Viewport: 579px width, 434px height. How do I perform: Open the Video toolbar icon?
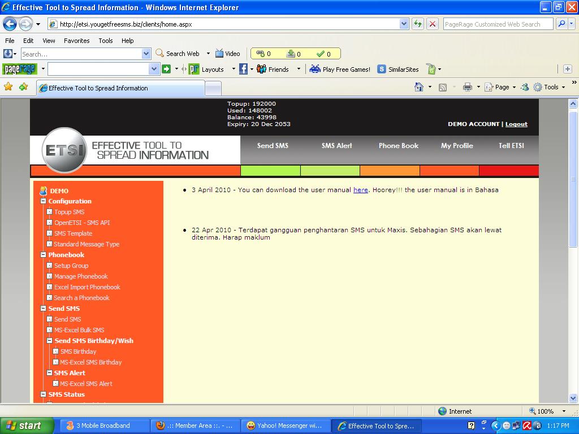tap(227, 54)
